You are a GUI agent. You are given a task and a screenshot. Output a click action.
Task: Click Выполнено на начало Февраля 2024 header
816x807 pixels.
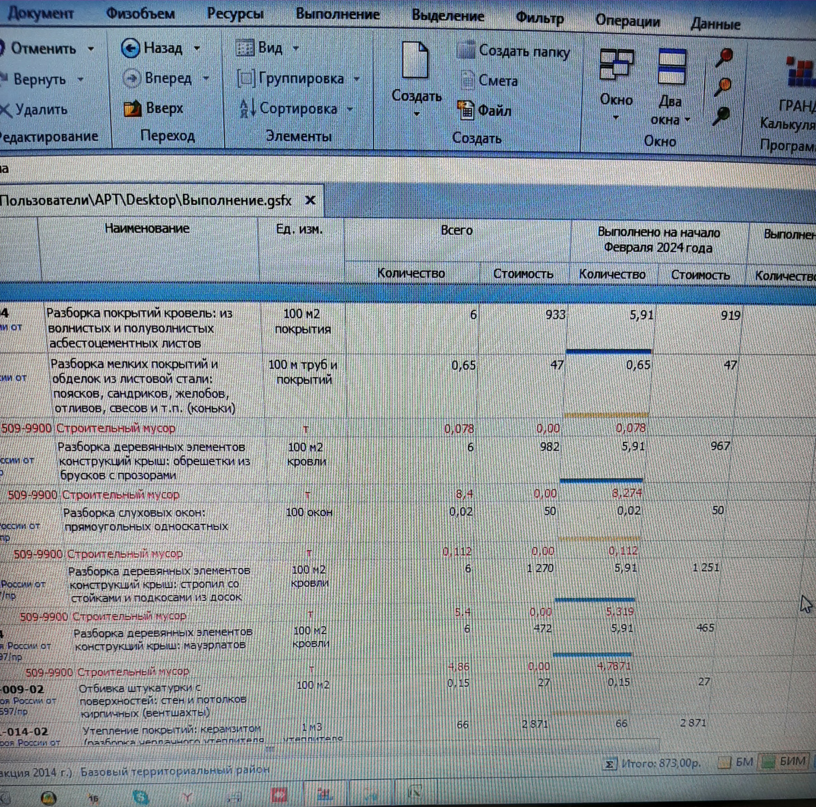pos(658,240)
